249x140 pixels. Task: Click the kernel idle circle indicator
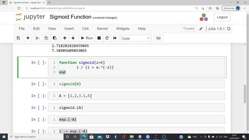tap(229, 29)
